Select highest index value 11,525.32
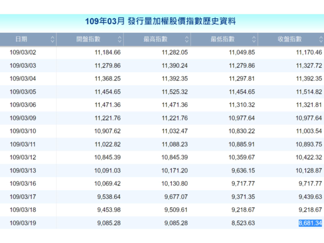This screenshot has width=324, height=243. click(175, 92)
